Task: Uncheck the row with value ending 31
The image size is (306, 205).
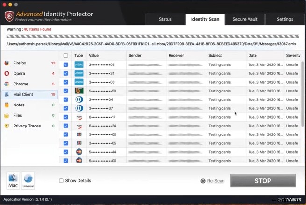Action: 66,73
